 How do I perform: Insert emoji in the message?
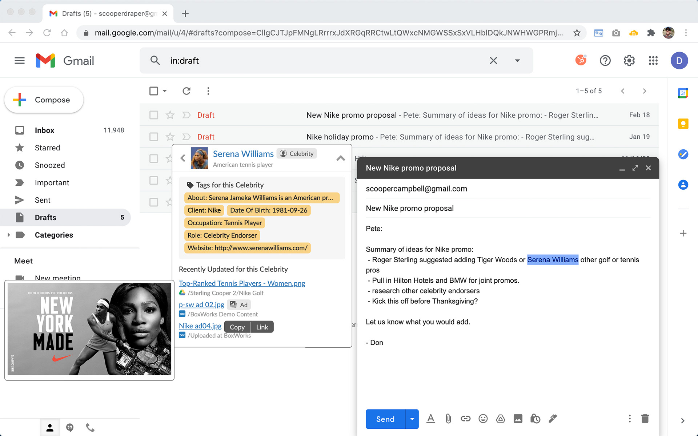point(483,419)
